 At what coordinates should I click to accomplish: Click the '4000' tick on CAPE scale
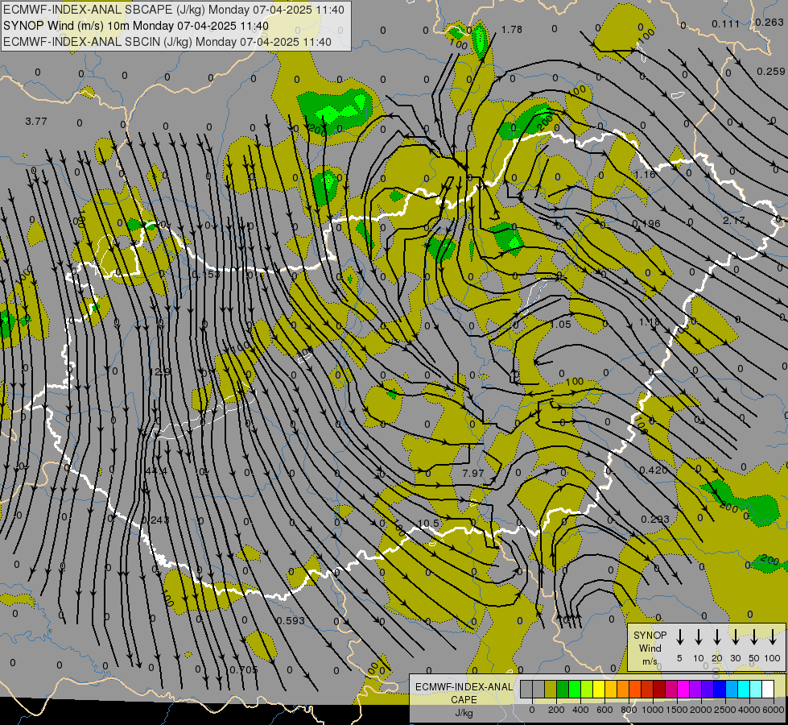coord(749,710)
